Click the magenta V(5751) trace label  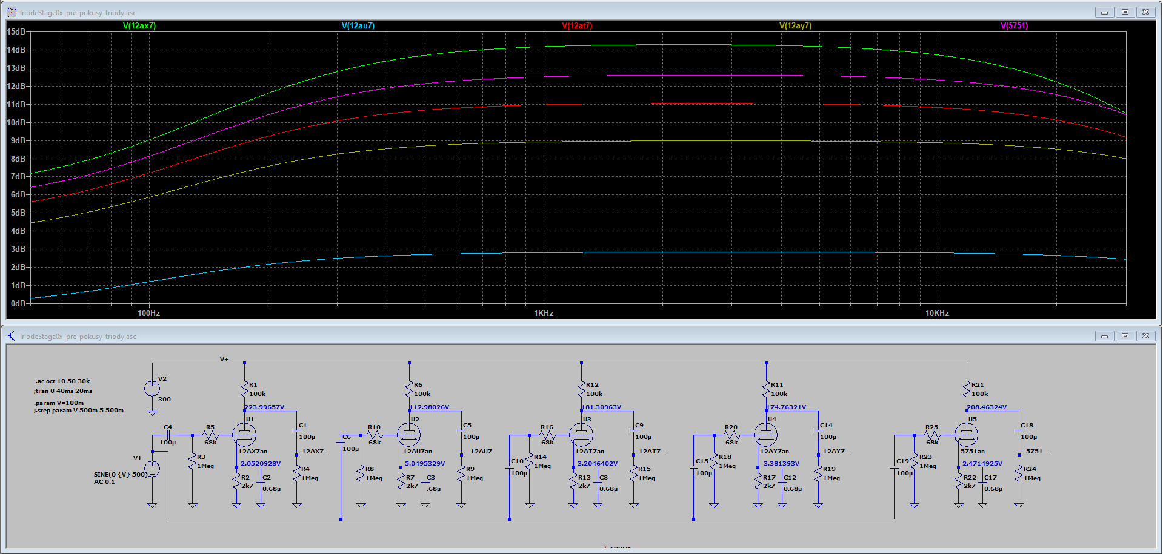1014,25
